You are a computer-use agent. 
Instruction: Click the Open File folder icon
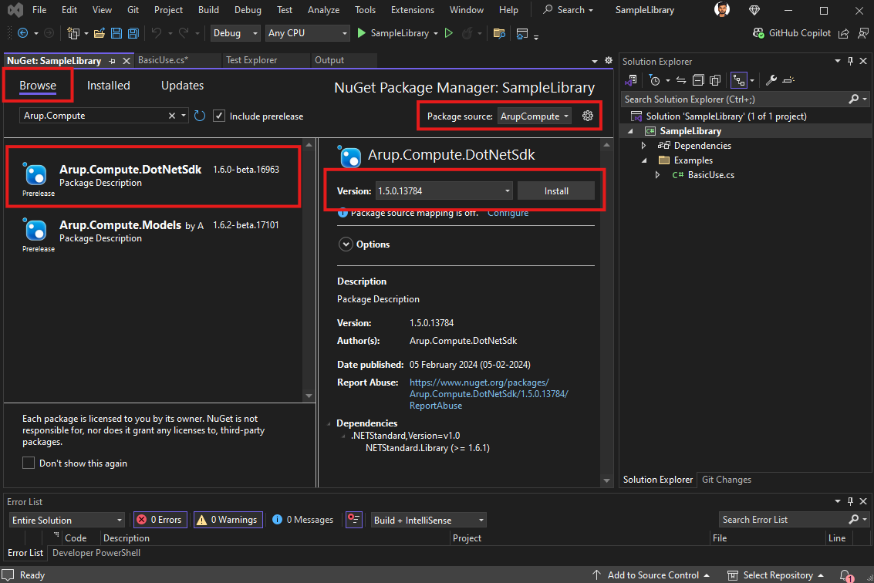click(100, 33)
